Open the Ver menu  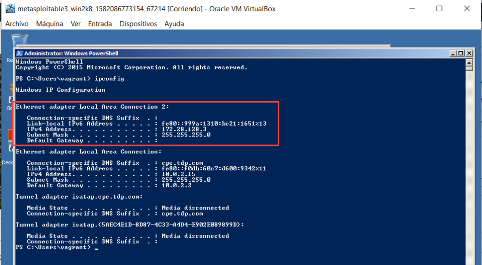(75, 24)
